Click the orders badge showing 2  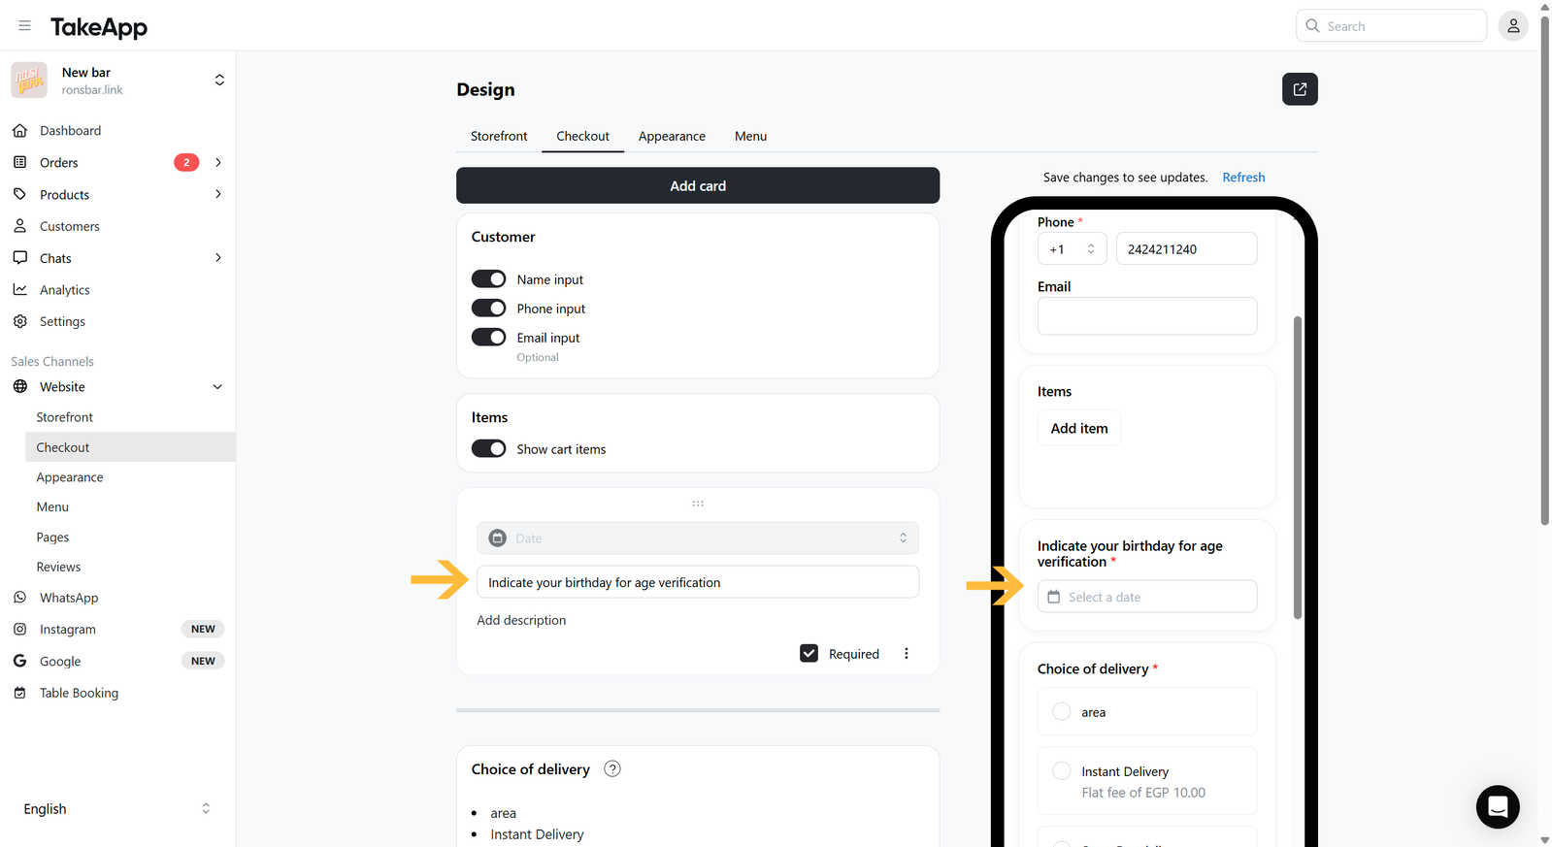click(186, 162)
